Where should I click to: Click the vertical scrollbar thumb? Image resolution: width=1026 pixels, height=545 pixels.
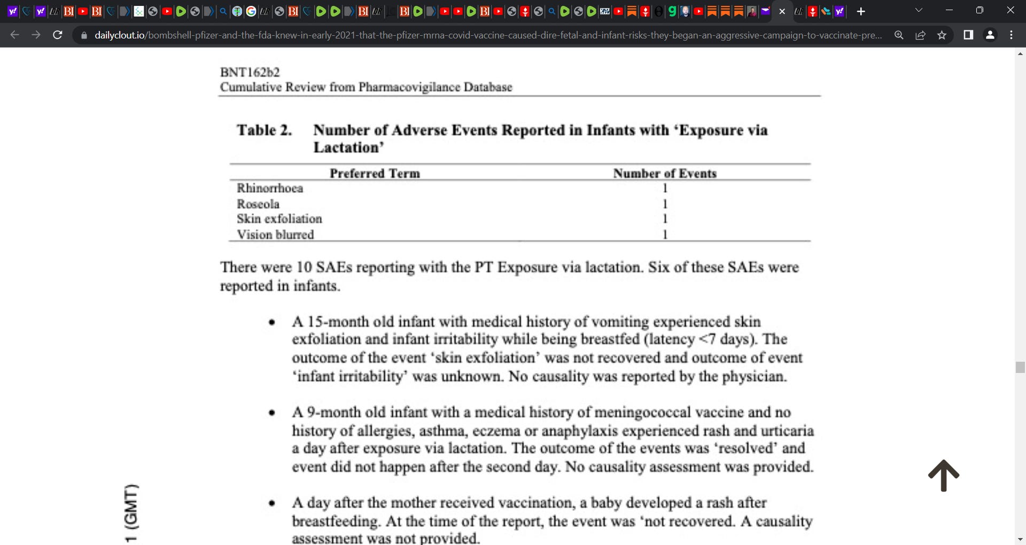[1020, 367]
